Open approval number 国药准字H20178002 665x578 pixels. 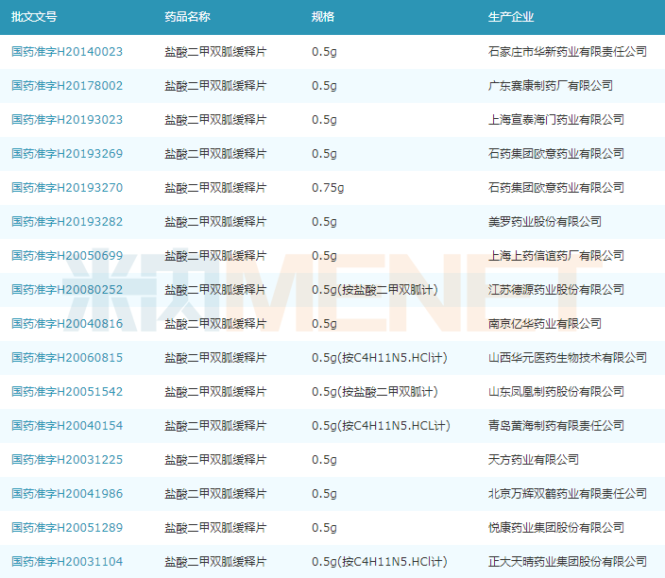point(67,86)
